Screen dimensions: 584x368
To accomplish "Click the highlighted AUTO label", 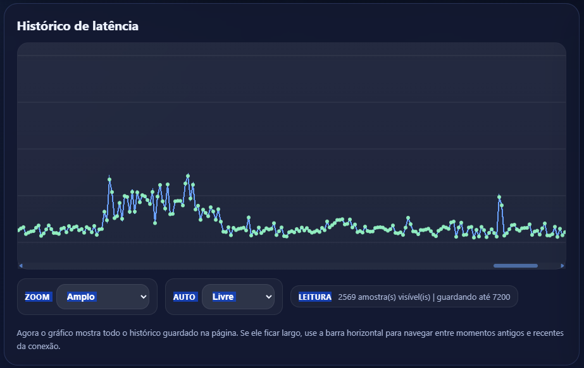I will [x=184, y=297].
